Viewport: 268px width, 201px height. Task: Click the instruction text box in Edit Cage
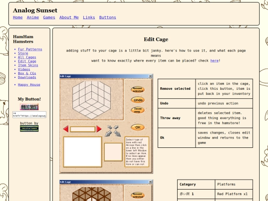pyautogui.click(x=137, y=152)
